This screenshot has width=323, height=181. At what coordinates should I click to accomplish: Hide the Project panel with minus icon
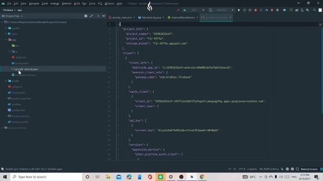pyautogui.click(x=103, y=16)
